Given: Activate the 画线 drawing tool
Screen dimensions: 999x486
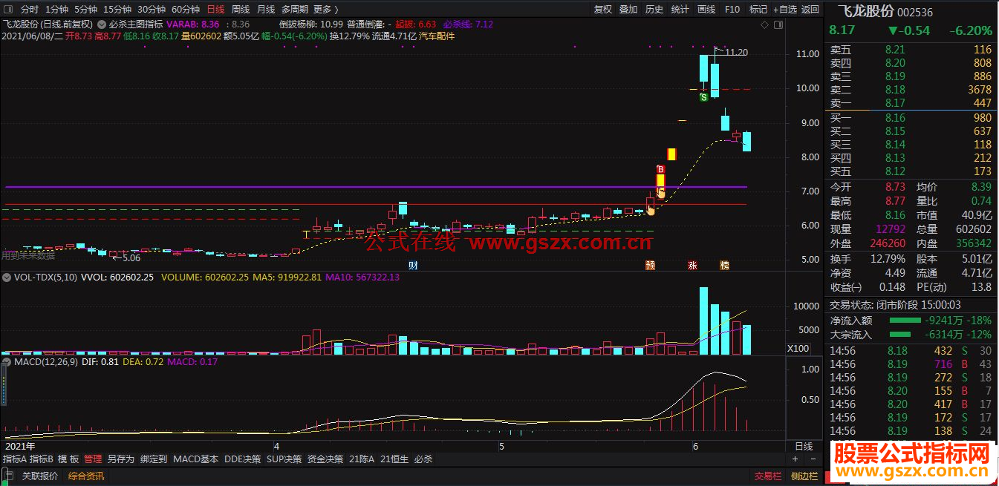Looking at the screenshot, I should click(706, 10).
